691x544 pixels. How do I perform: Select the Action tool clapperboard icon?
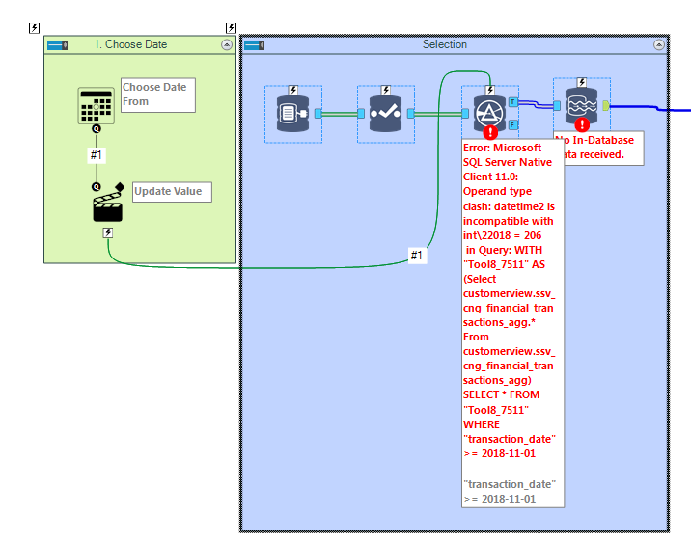(x=108, y=205)
